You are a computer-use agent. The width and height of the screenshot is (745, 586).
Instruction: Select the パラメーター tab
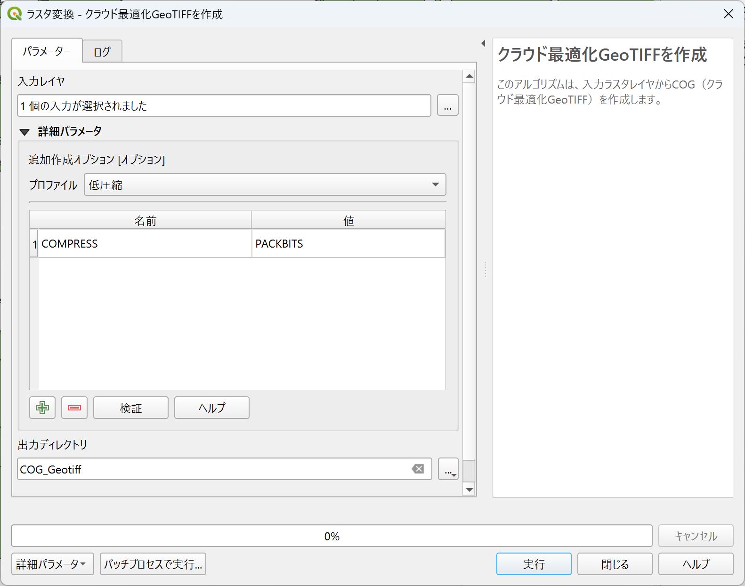tap(47, 51)
